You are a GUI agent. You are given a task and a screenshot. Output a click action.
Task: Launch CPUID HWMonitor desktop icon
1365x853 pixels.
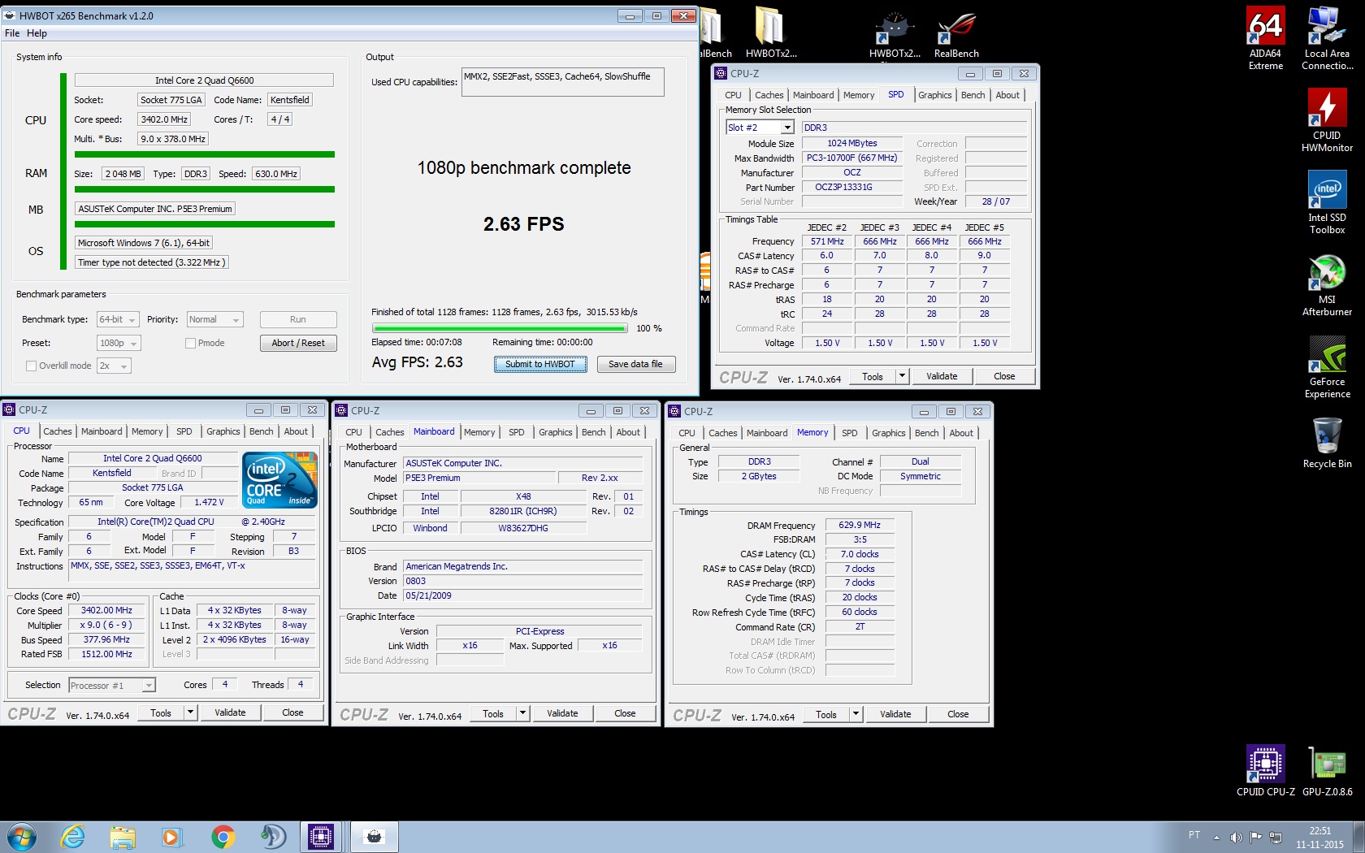[1328, 119]
